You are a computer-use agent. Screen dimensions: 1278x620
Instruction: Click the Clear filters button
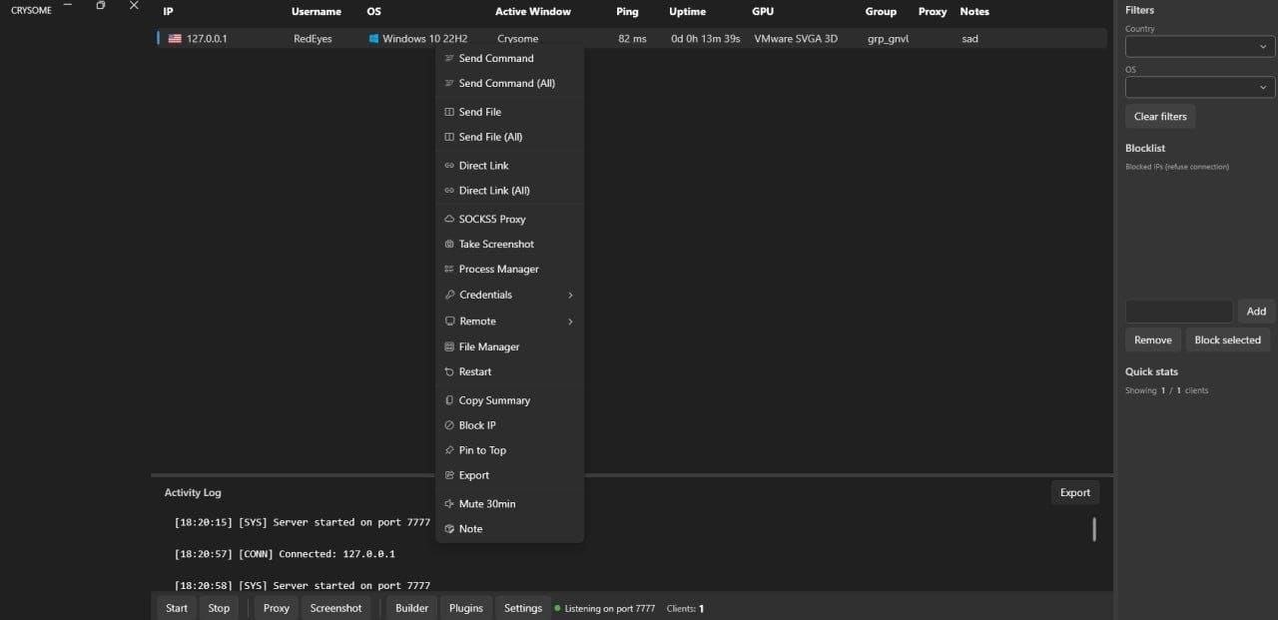(x=1160, y=117)
